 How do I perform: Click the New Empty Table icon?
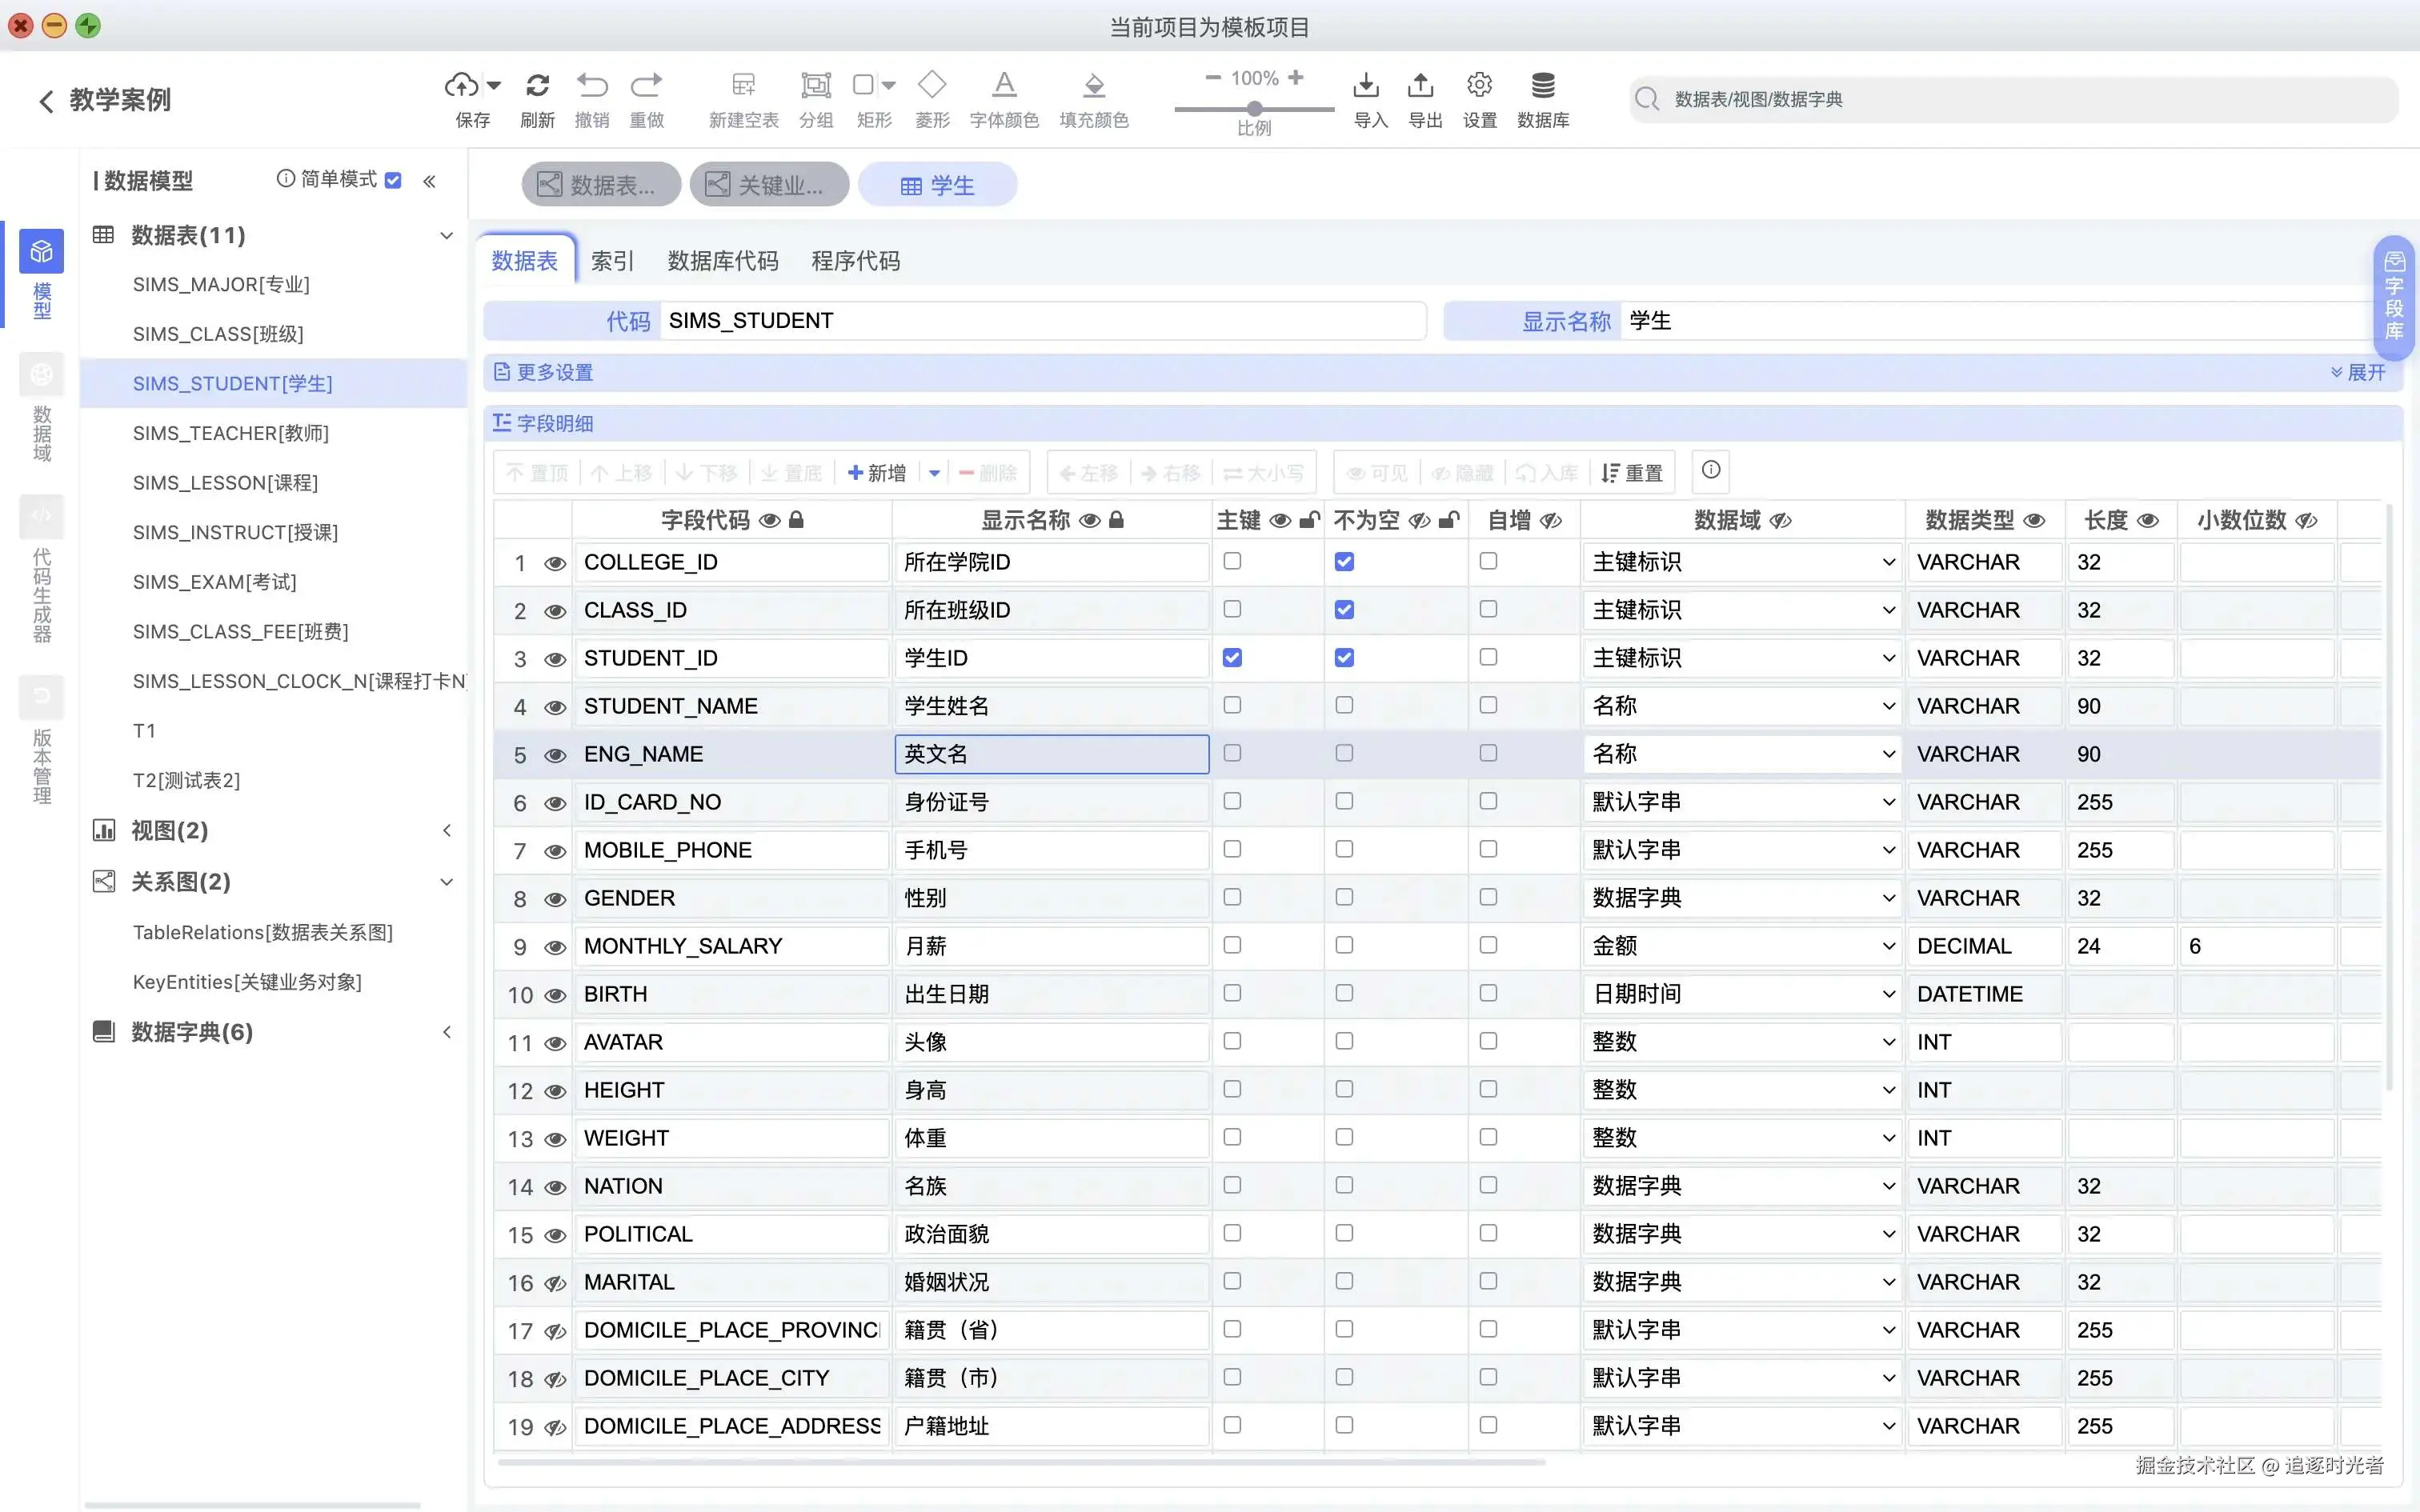point(743,86)
